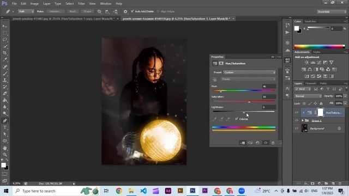Click the masks icon in Properties header
Screen dimensions: 349x196
click(221, 63)
